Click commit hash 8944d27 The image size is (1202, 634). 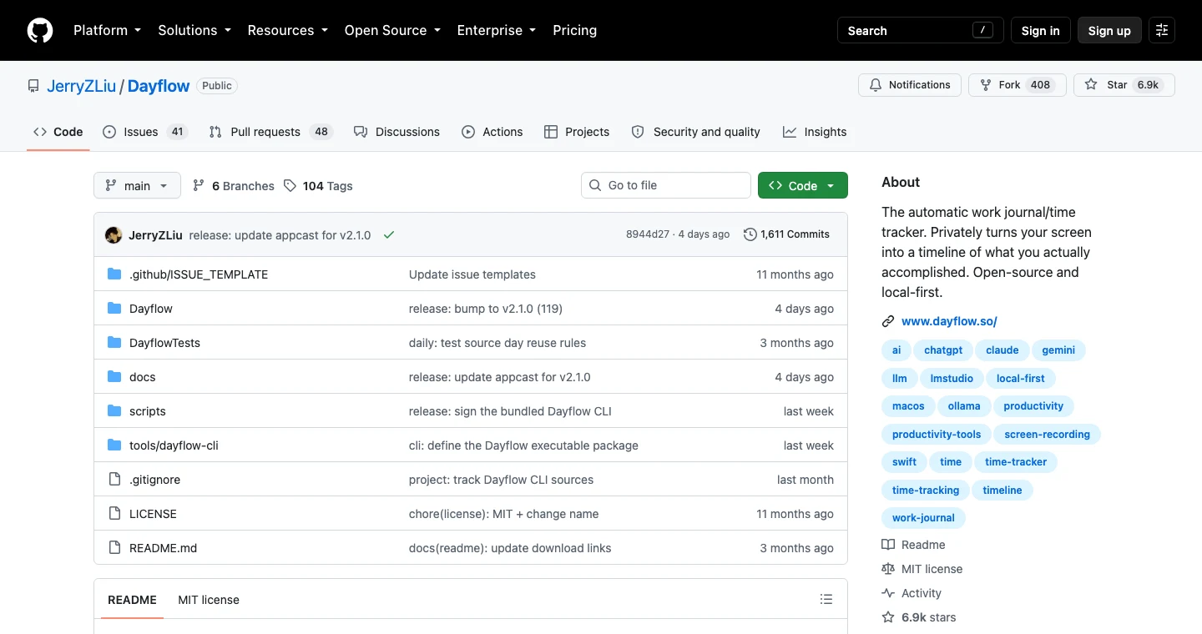click(x=648, y=234)
